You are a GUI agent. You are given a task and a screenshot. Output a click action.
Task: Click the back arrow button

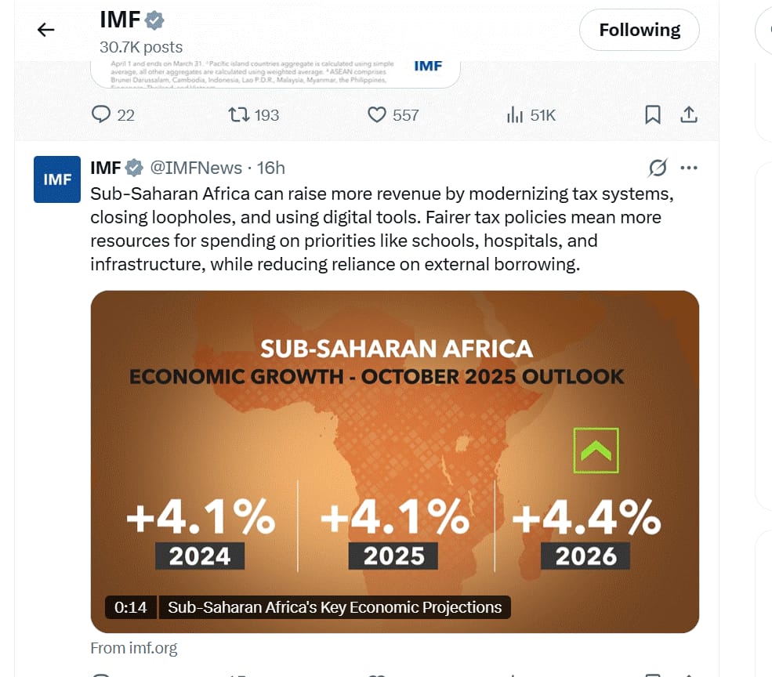point(46,30)
